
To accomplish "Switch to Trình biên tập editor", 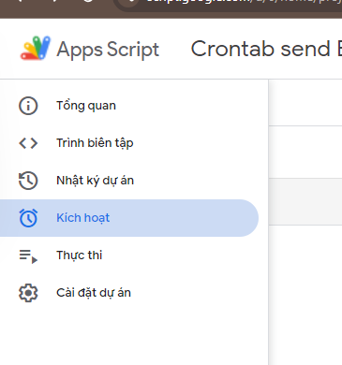I will 129,143.
